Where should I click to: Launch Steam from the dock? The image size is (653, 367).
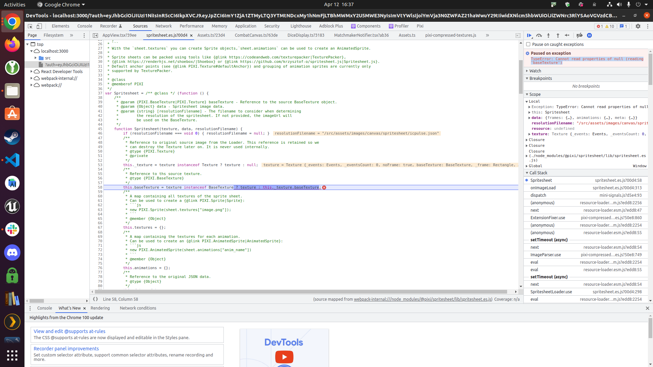tap(12, 137)
